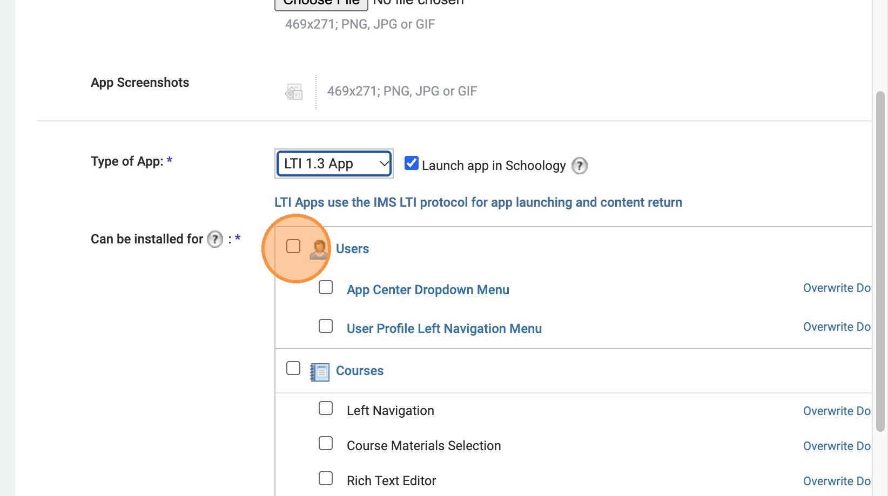Click help icon next to Can be installed for
Viewport: 888px width, 496px height.
[215, 239]
